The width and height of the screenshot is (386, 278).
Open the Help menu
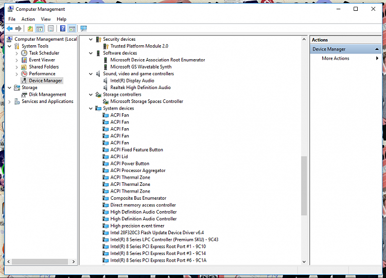click(62, 19)
